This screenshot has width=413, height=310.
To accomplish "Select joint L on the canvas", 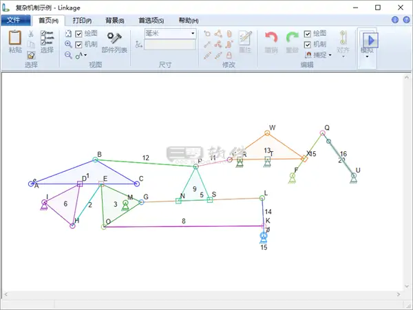I will [x=262, y=198].
